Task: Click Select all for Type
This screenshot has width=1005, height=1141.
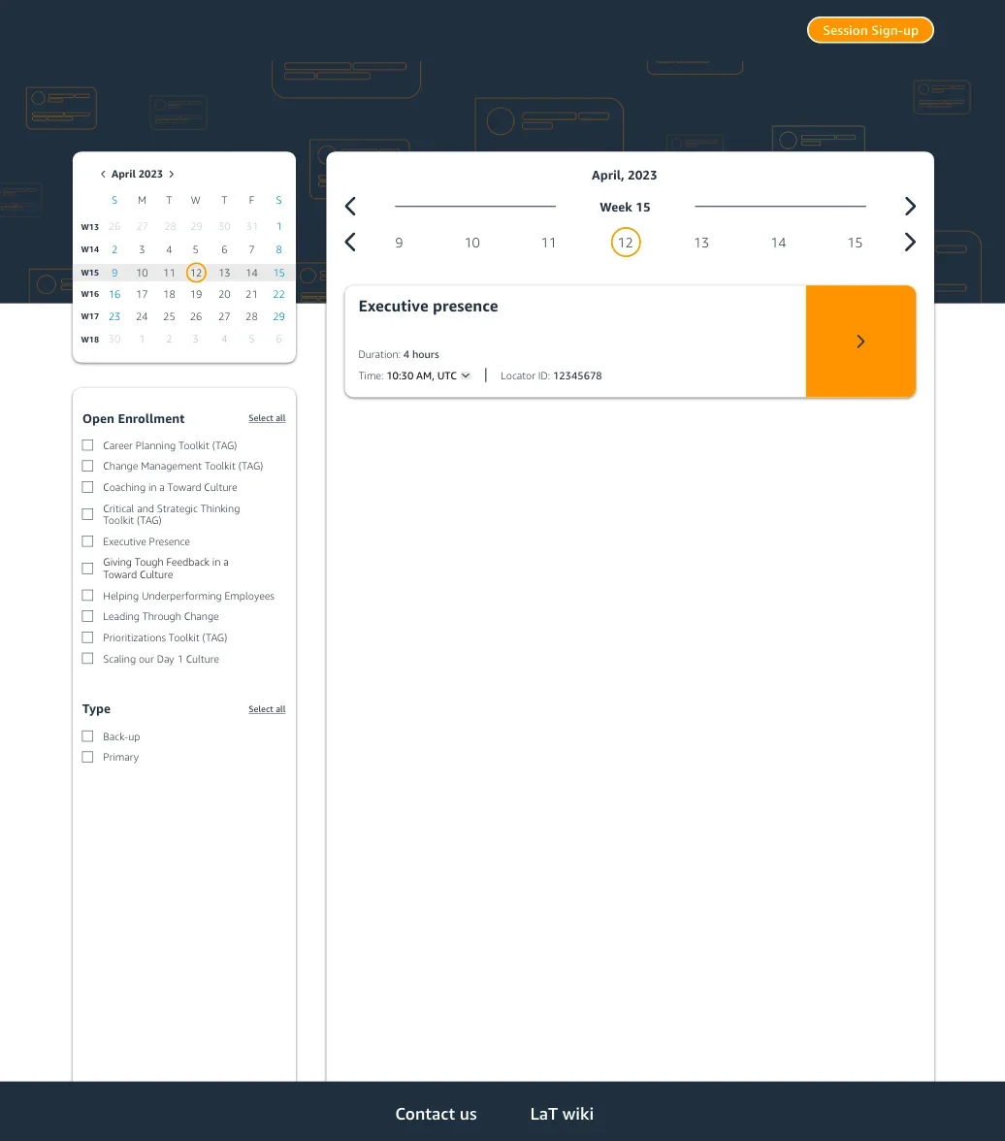Action: [x=267, y=709]
